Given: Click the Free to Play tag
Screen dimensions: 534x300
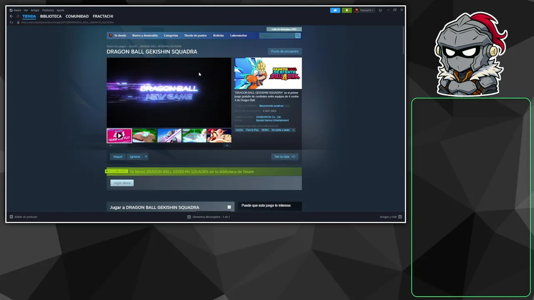Looking at the screenshot, I should [x=252, y=130].
